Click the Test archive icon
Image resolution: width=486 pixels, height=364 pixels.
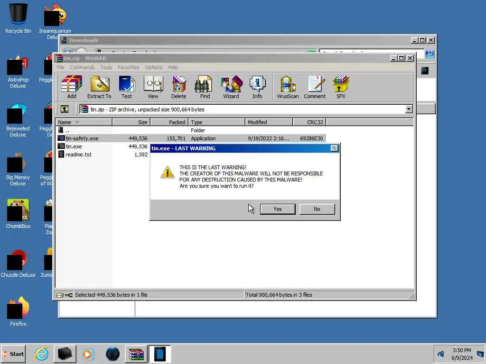[x=126, y=87]
